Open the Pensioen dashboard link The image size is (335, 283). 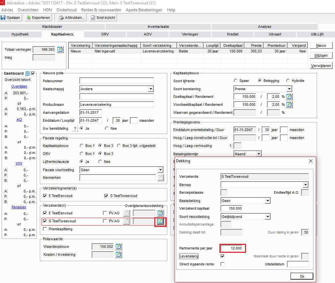point(19,207)
